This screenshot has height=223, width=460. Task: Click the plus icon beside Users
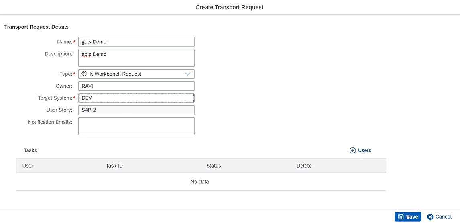click(x=353, y=150)
